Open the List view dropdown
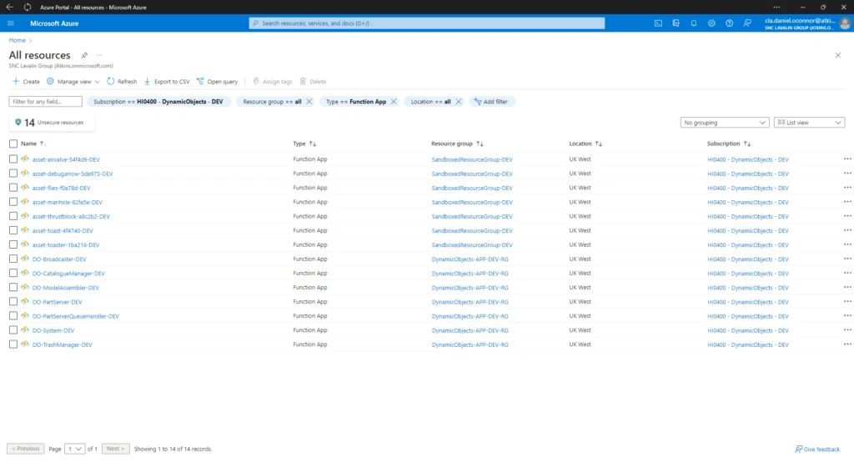The width and height of the screenshot is (854, 463). (x=809, y=123)
